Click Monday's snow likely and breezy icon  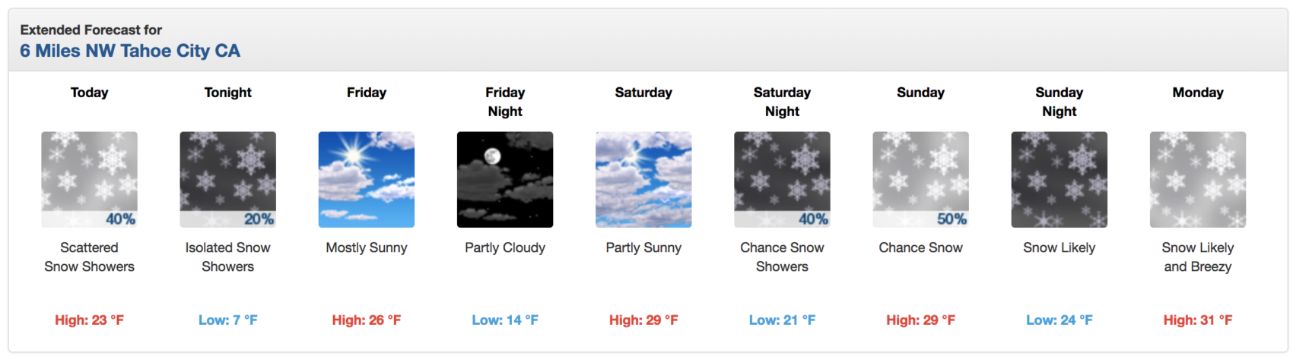[x=1198, y=180]
